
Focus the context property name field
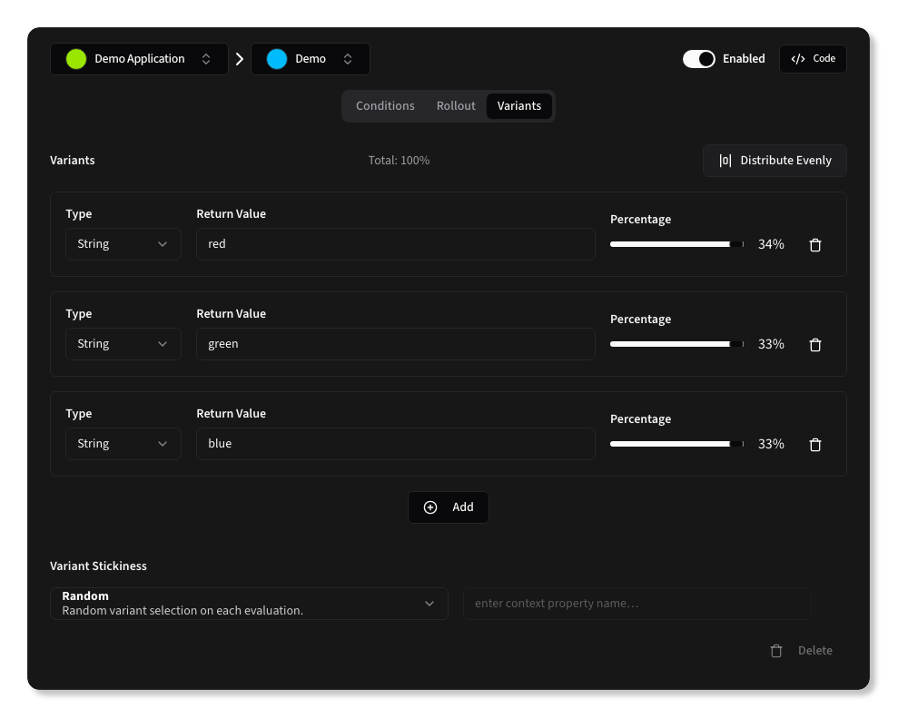point(637,604)
